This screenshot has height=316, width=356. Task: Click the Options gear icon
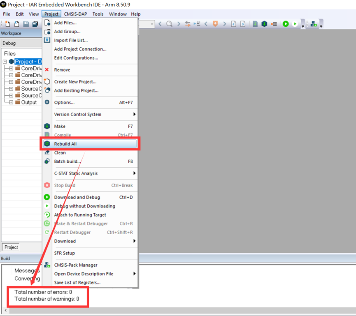click(x=47, y=102)
